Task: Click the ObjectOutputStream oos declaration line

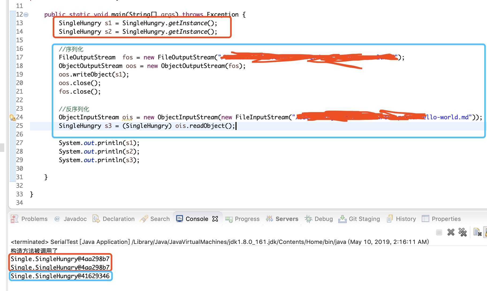Action: click(x=152, y=66)
